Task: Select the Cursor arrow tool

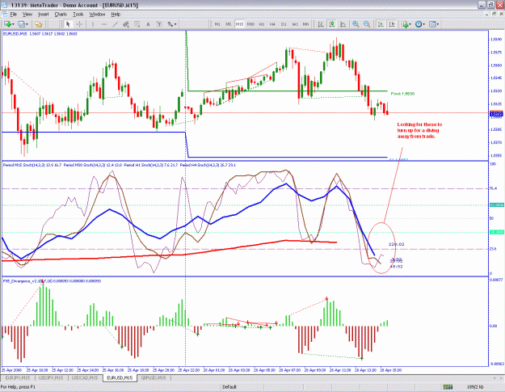Action: coord(68,24)
